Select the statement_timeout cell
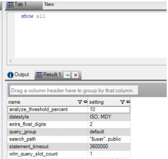 (47, 147)
